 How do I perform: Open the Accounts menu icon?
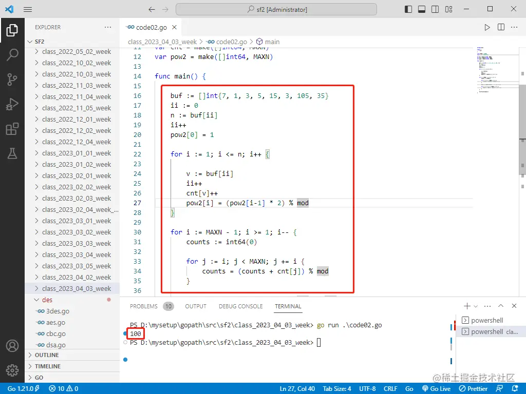[12, 346]
